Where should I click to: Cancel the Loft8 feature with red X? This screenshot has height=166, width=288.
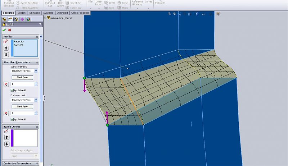point(10,30)
